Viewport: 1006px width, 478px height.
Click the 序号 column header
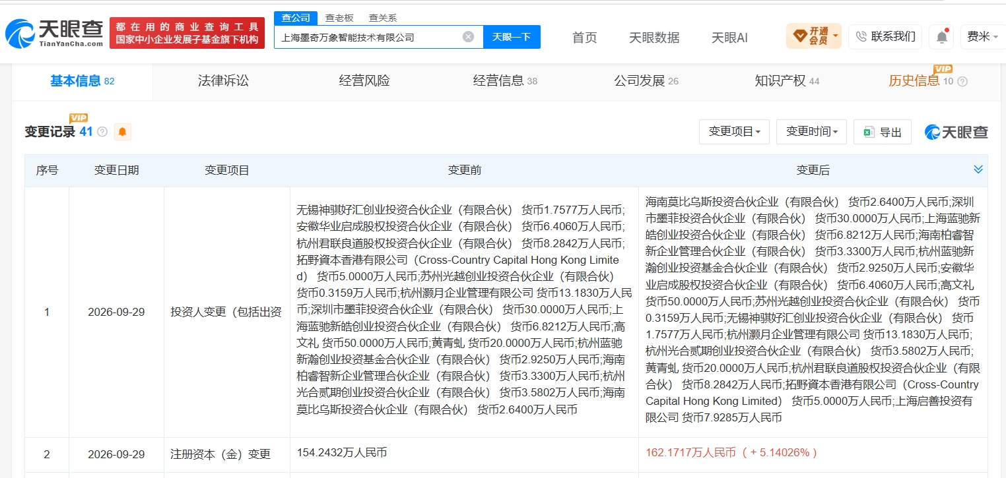pos(47,170)
